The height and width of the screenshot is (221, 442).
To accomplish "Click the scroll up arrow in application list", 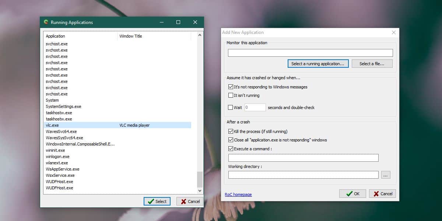I will point(200,35).
